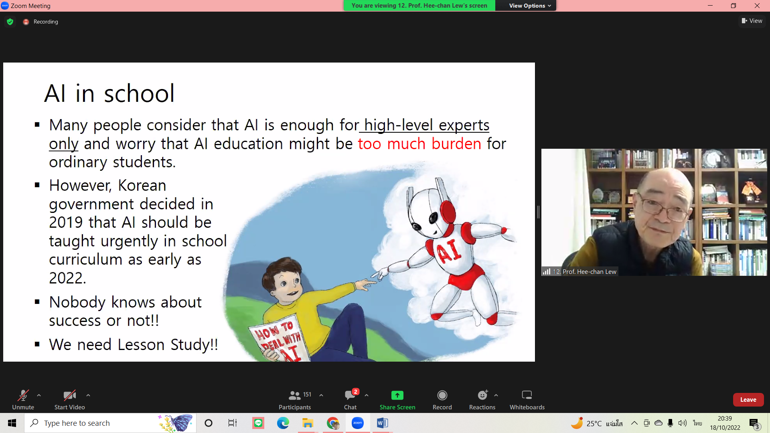
Task: Open the View layout menu
Action: point(752,21)
